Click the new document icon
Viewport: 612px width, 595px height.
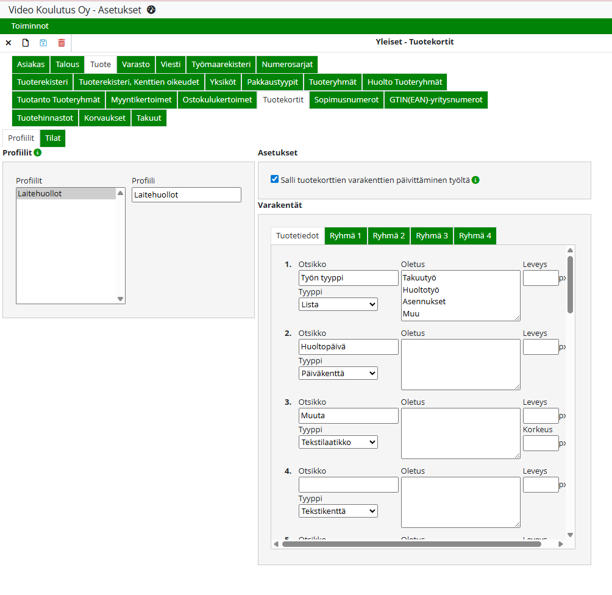pyautogui.click(x=26, y=43)
